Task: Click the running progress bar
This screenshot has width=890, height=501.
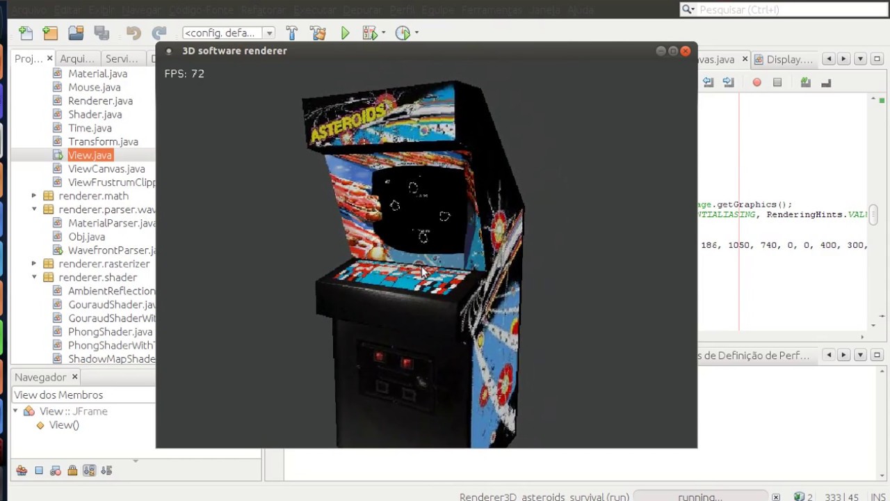Action: point(699,497)
